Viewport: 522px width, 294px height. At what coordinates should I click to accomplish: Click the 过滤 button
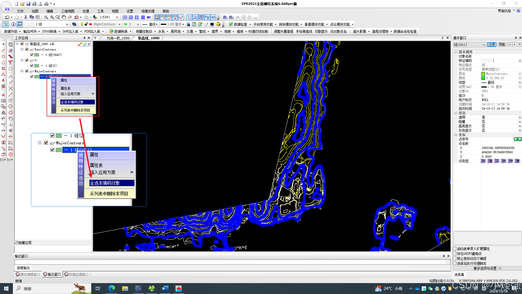pos(491,45)
